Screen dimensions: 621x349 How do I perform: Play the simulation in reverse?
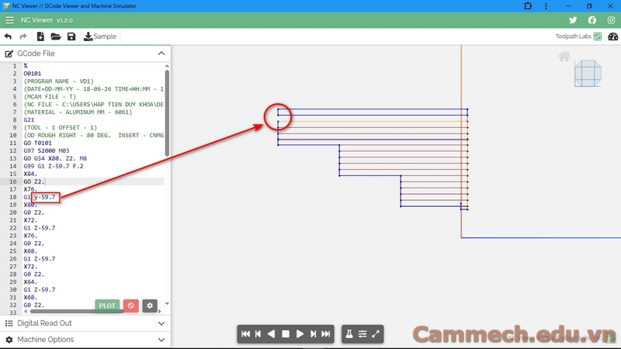271,334
